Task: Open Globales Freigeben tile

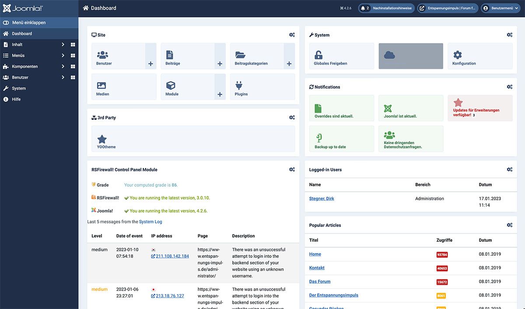Action: (x=342, y=56)
